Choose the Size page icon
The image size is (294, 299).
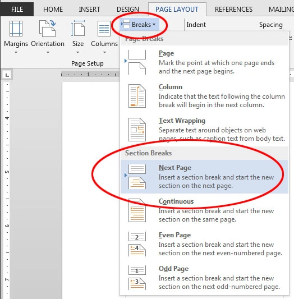coord(78,29)
